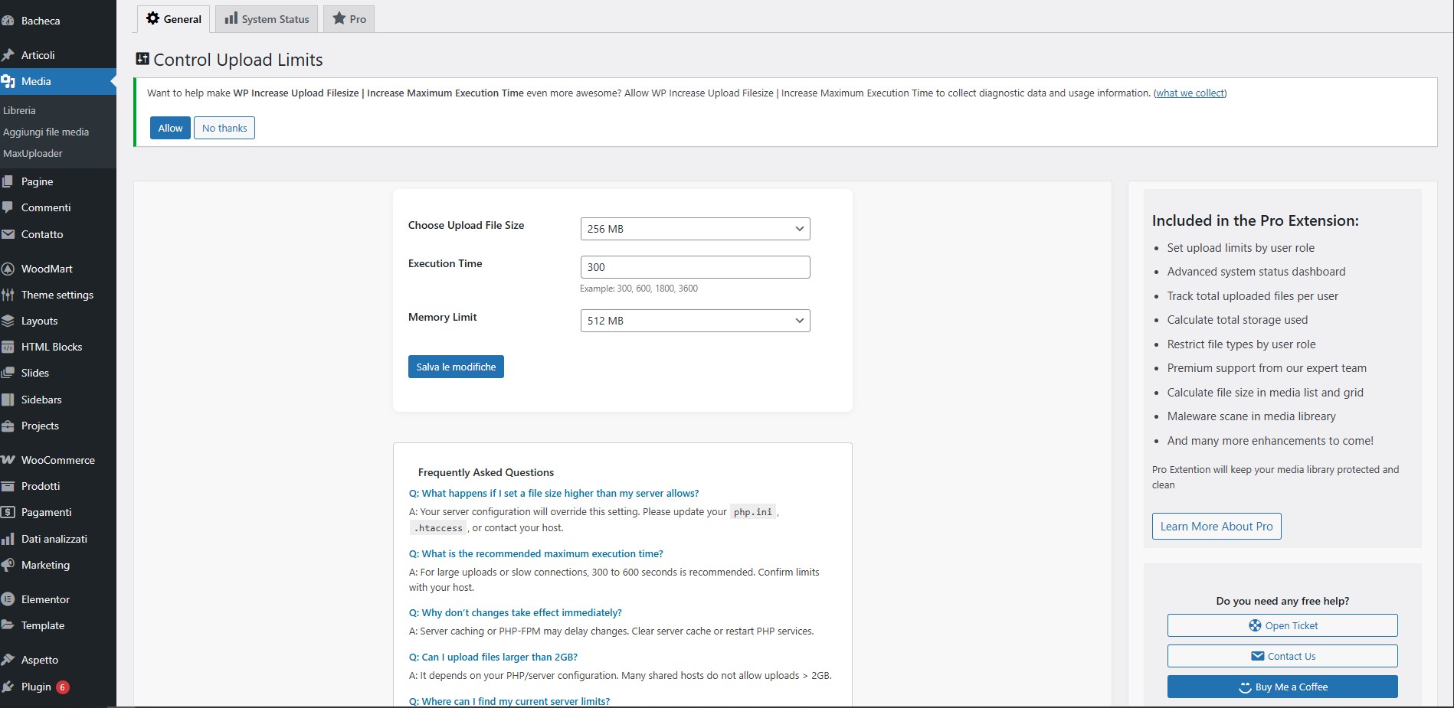Switch to the Pro tab
The width and height of the screenshot is (1454, 708).
tap(349, 19)
